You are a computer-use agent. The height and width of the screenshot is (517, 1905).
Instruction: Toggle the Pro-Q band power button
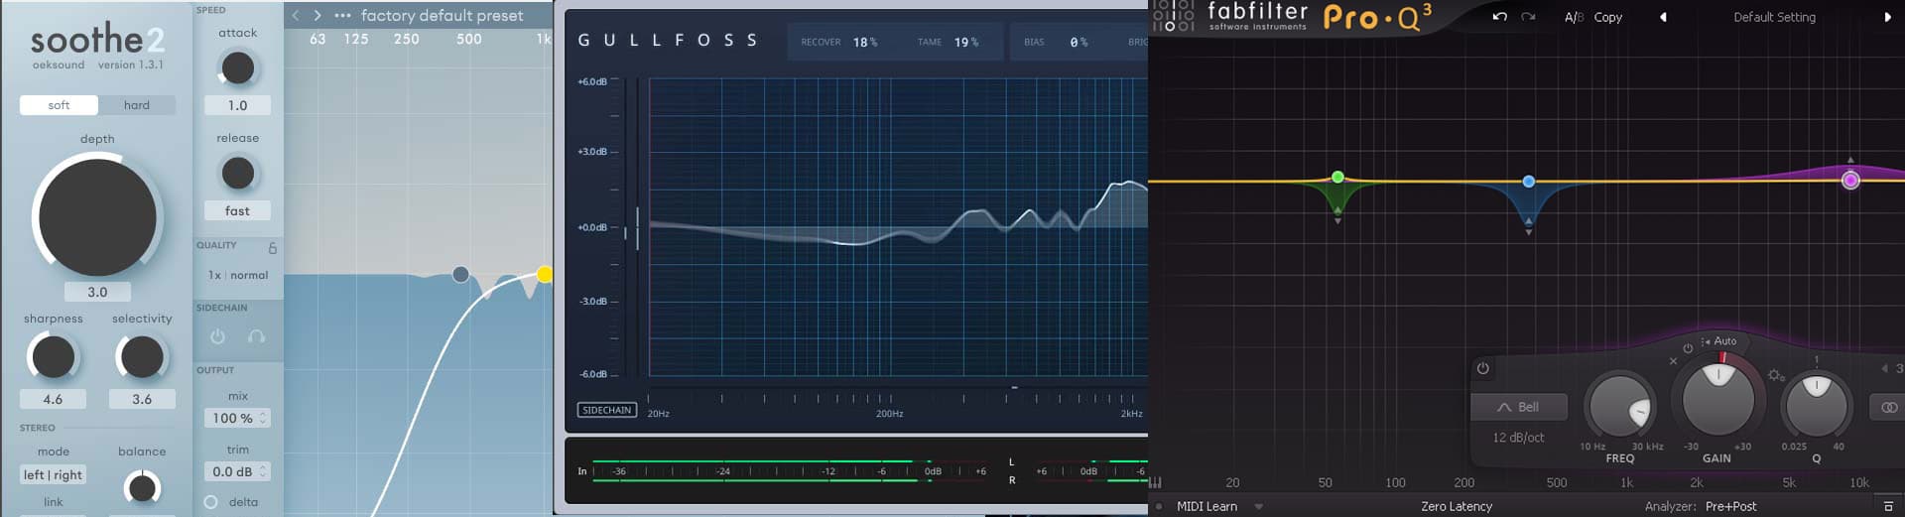tap(1482, 368)
